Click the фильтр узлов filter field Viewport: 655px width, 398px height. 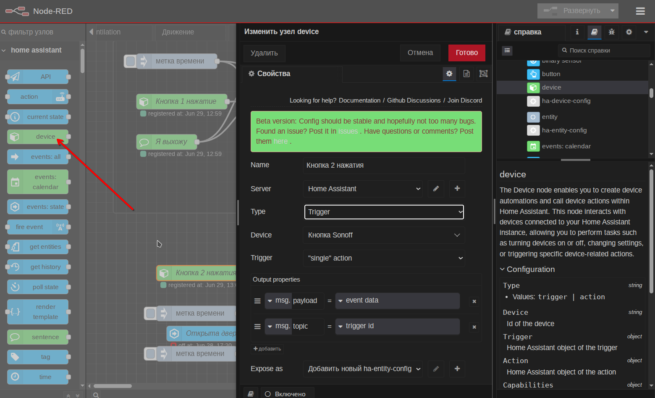tap(42, 32)
